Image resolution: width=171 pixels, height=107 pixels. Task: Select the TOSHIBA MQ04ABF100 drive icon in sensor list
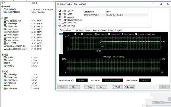[4, 46]
